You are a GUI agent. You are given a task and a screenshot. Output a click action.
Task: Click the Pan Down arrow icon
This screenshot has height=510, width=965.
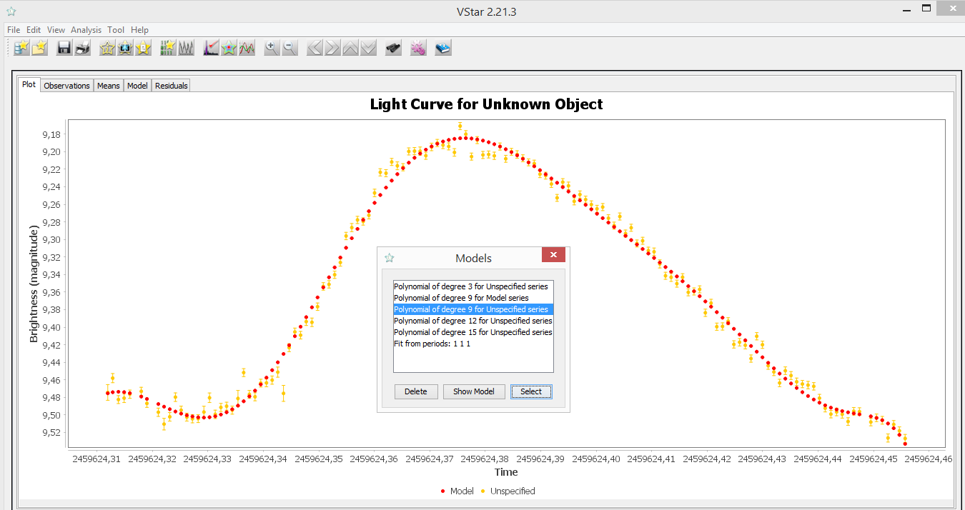(x=368, y=48)
